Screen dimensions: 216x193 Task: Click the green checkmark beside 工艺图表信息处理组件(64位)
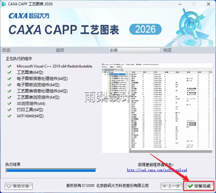(x=9, y=91)
